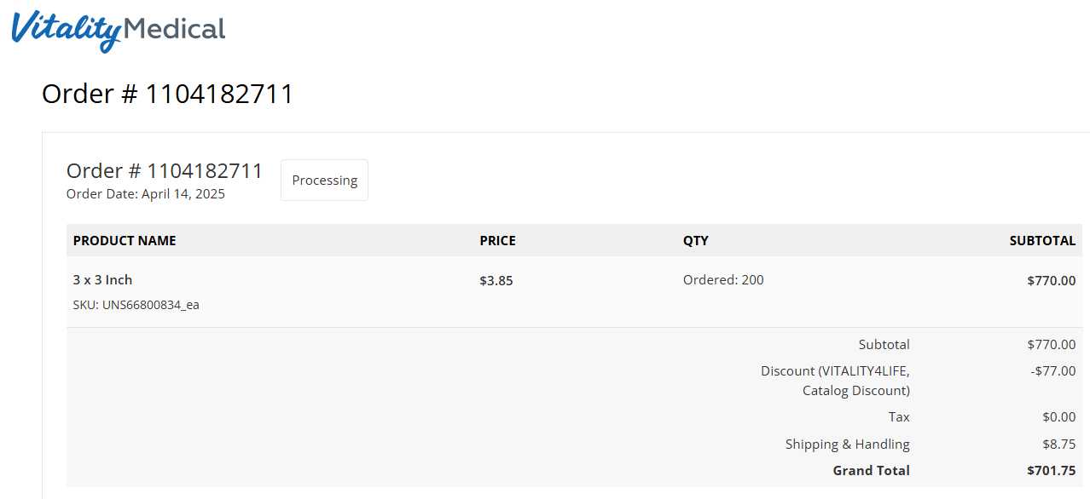
Task: Click the Subtotal label in totals
Action: [x=884, y=345]
